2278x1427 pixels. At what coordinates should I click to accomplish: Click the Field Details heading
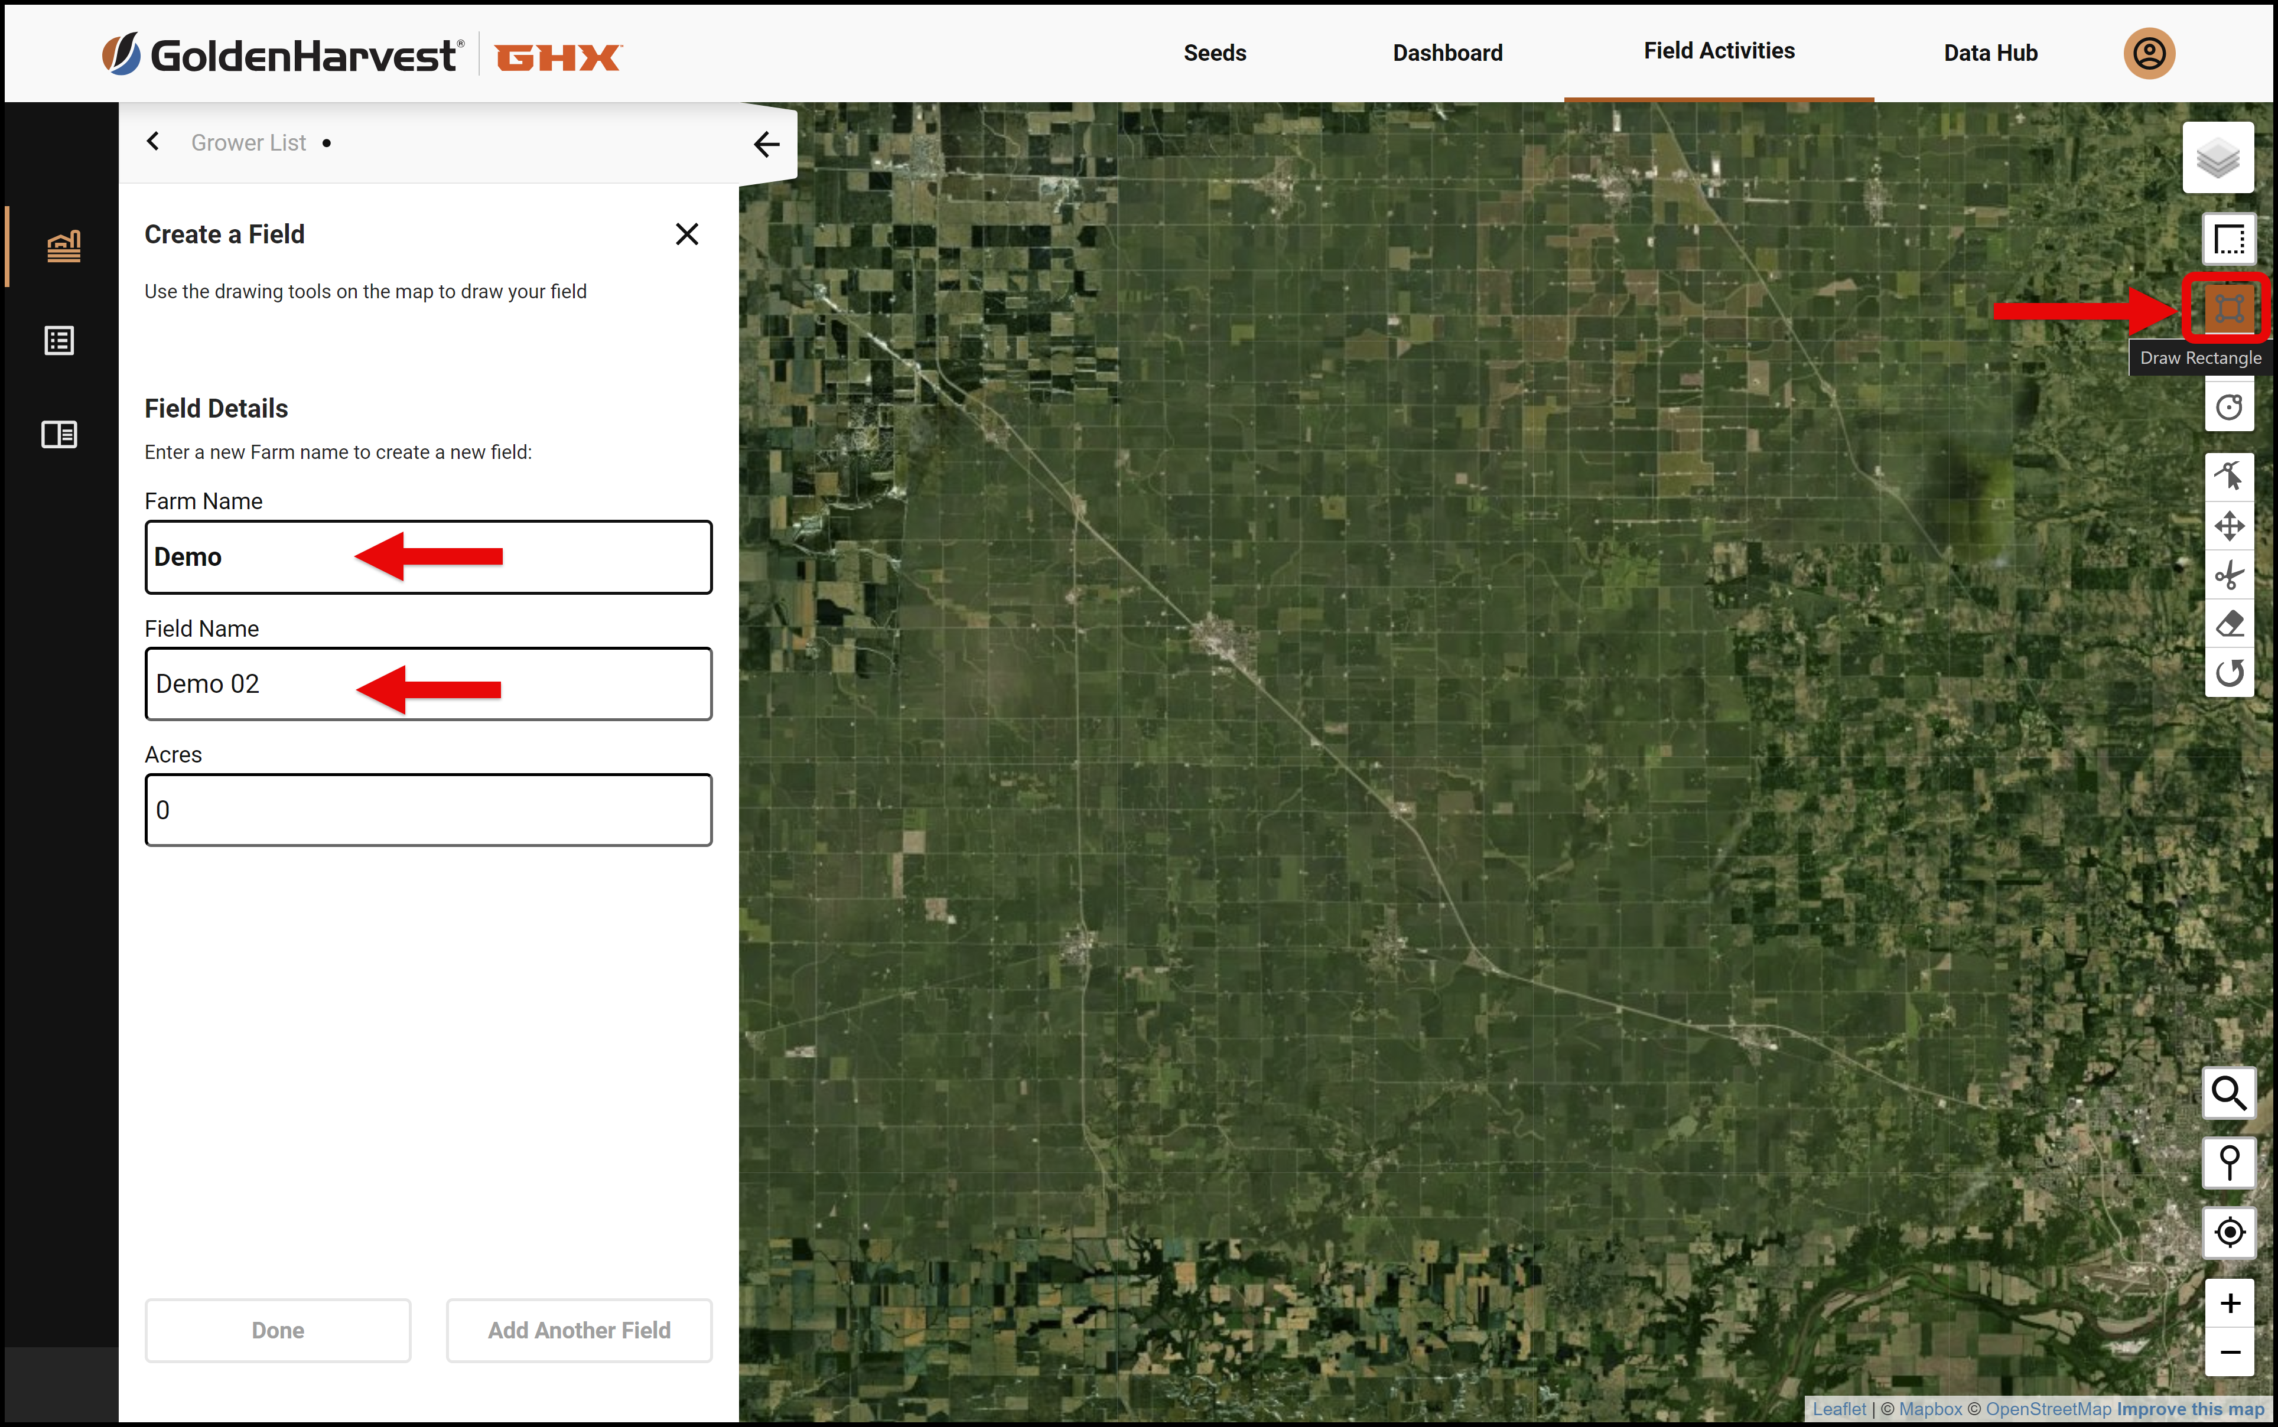(x=216, y=409)
